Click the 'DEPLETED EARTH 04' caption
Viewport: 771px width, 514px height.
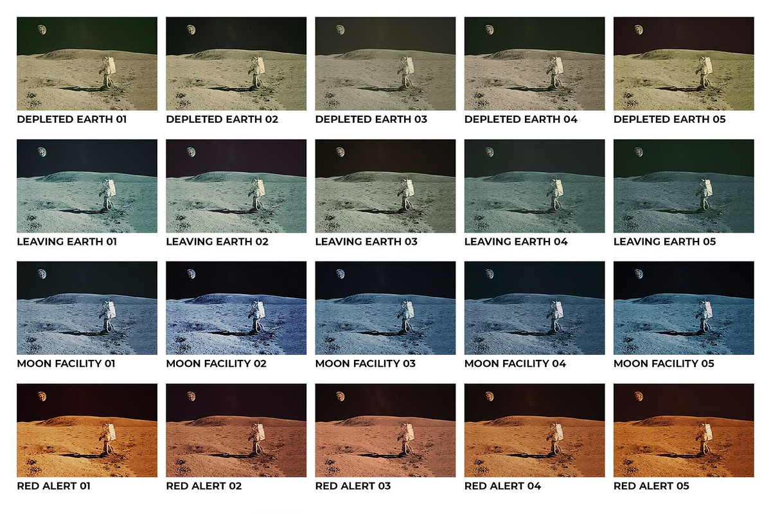click(x=521, y=120)
